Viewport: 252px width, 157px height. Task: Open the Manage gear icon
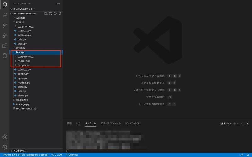[5, 147]
